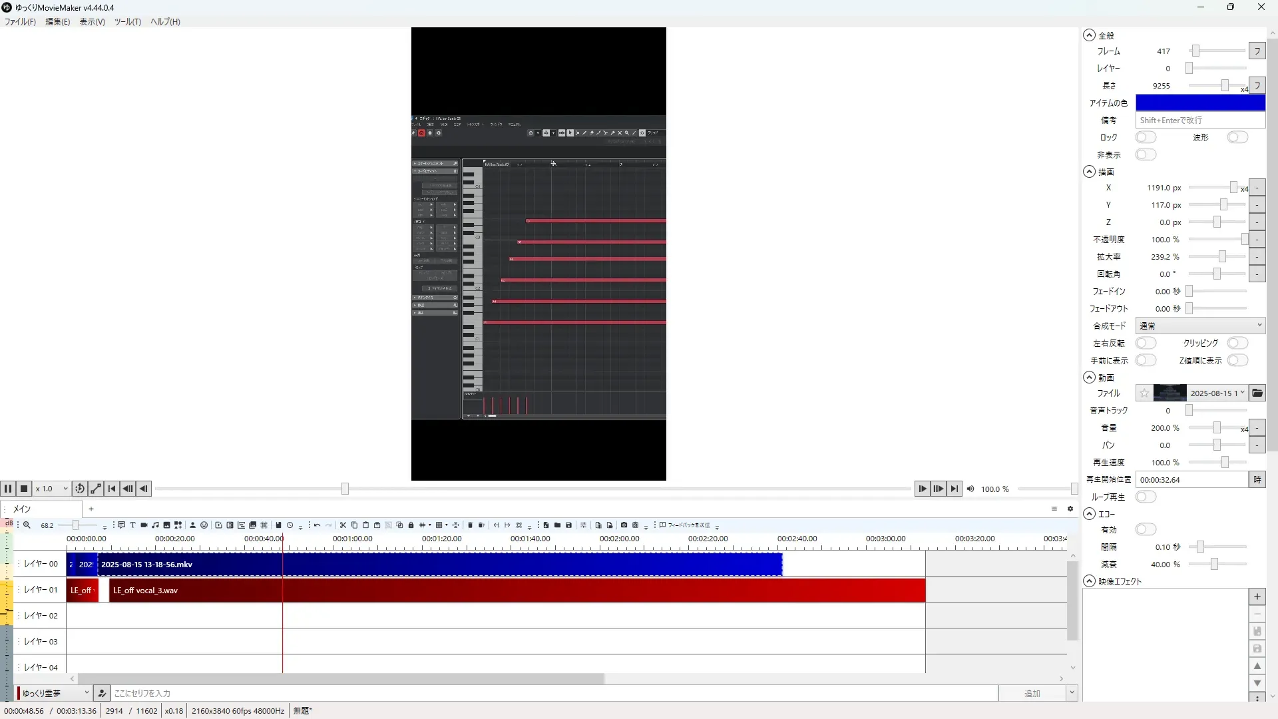Screen dimensions: 1278x719
Task: Pause playback with the pause button
Action: [x=8, y=489]
